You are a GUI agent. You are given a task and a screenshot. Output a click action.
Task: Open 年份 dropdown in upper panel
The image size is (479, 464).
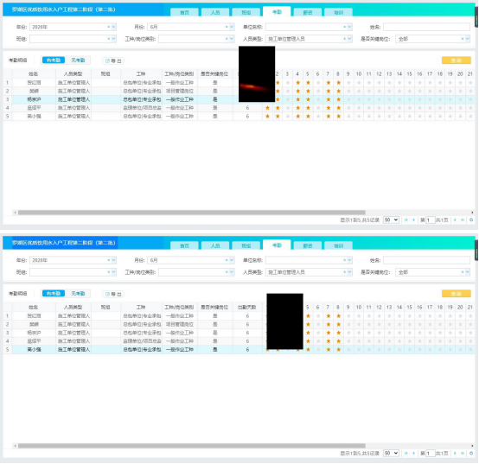113,27
